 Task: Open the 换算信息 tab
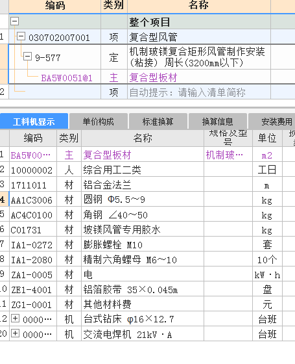click(217, 122)
